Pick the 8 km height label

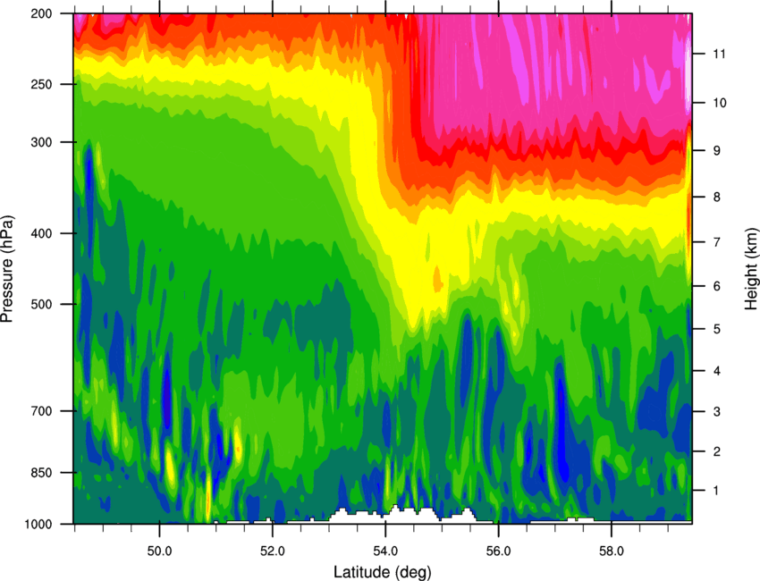[717, 197]
